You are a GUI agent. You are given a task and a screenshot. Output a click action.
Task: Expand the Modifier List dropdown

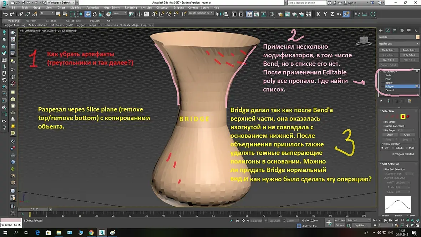399,44
